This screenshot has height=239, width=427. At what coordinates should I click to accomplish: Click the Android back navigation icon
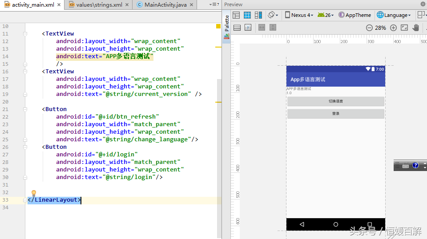coord(302,224)
